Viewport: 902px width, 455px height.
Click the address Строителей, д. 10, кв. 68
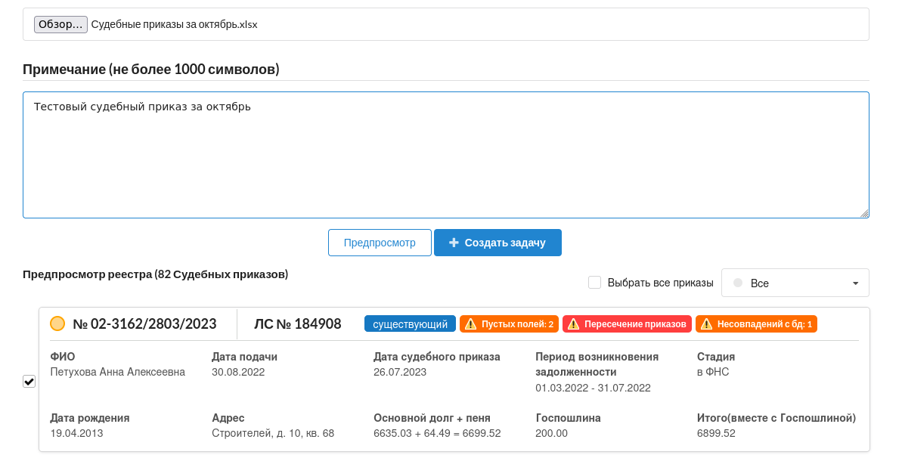pos(273,433)
